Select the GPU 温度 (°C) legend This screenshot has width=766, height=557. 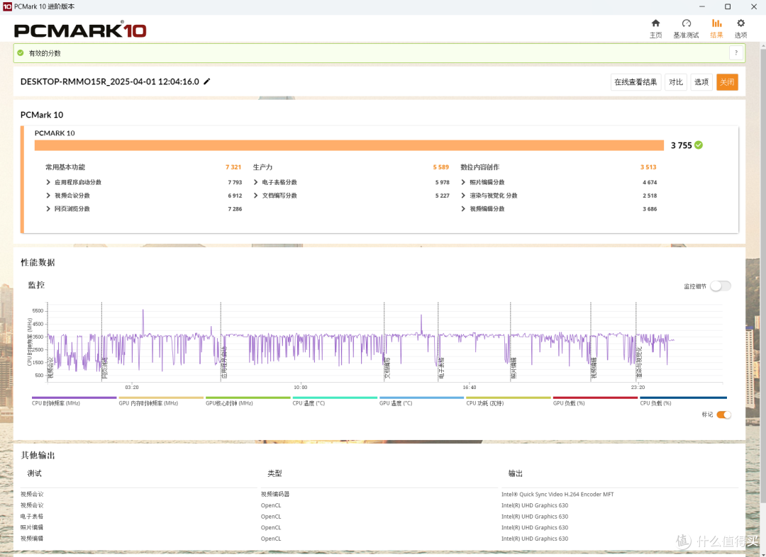pos(421,401)
